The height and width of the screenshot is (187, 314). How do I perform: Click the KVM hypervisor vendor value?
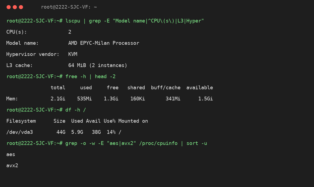(73, 54)
